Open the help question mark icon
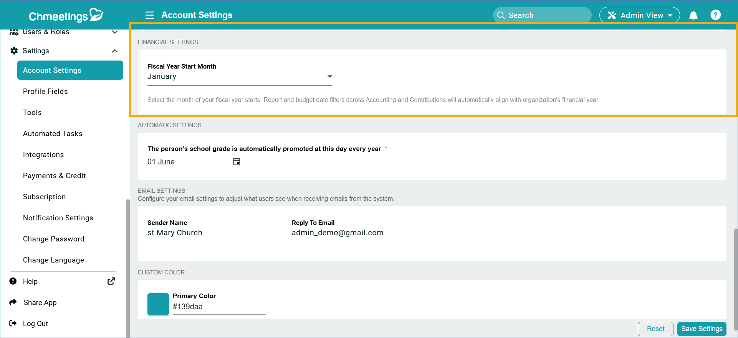The image size is (738, 338). click(715, 15)
